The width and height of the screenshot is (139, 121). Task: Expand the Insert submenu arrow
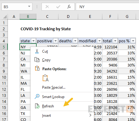point(90,115)
